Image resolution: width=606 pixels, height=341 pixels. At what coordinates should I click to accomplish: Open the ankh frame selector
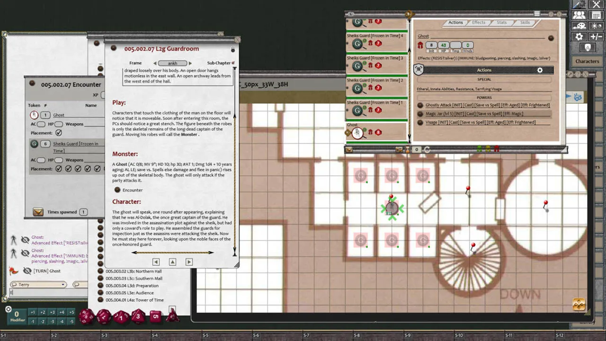(172, 63)
